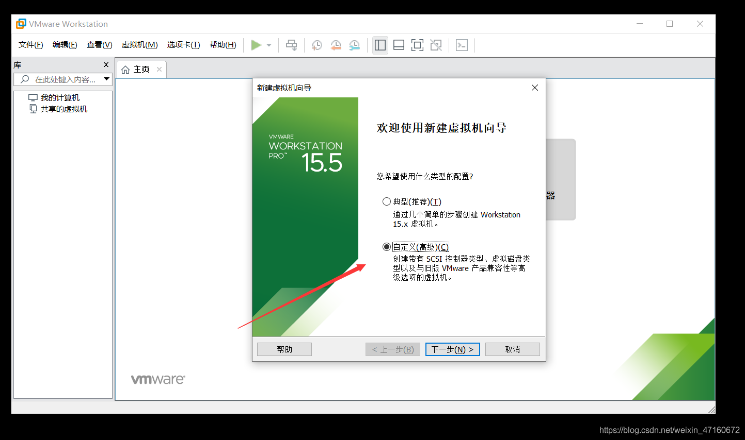This screenshot has height=440, width=745.
Task: Open the 选项卡(T) menu
Action: 184,45
